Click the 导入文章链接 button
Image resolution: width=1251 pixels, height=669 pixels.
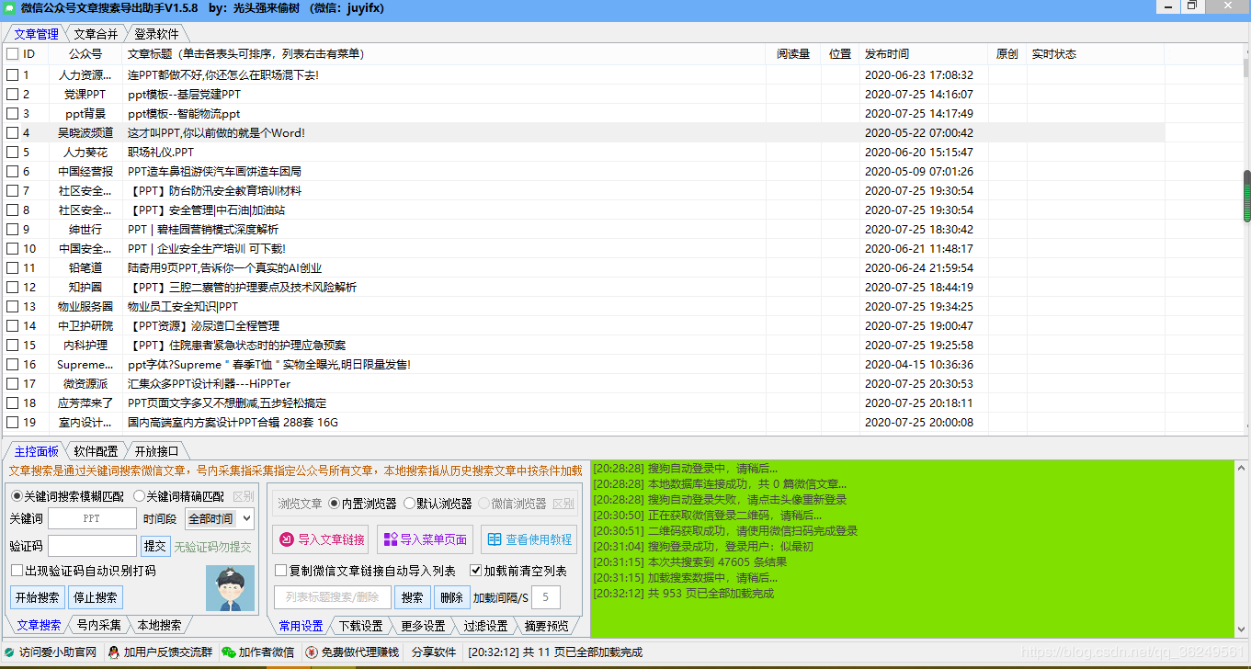point(322,539)
